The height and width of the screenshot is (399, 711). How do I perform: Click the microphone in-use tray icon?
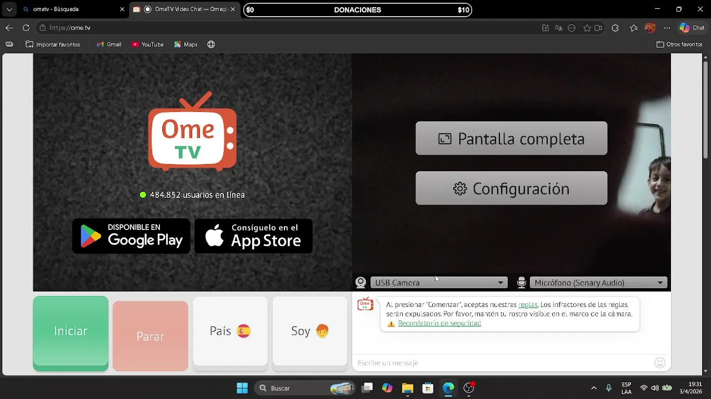(609, 388)
